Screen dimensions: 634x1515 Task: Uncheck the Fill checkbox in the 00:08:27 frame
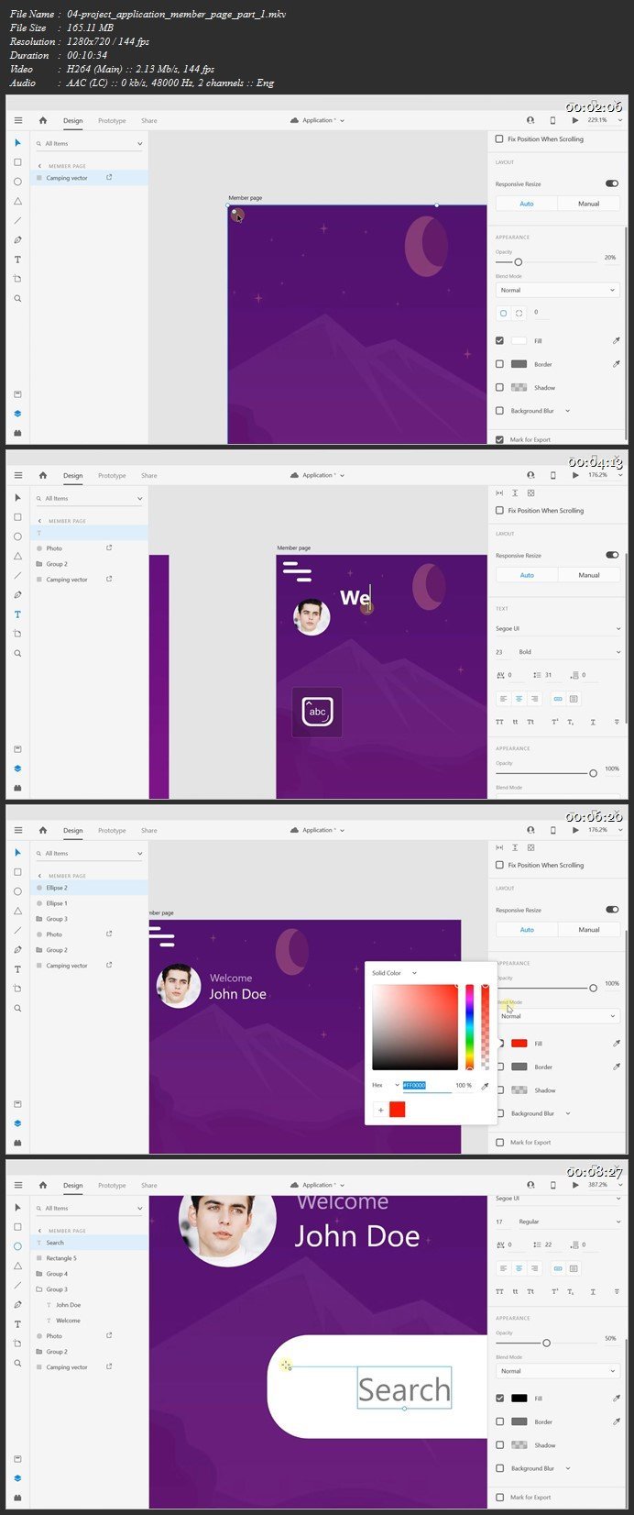click(x=499, y=1398)
